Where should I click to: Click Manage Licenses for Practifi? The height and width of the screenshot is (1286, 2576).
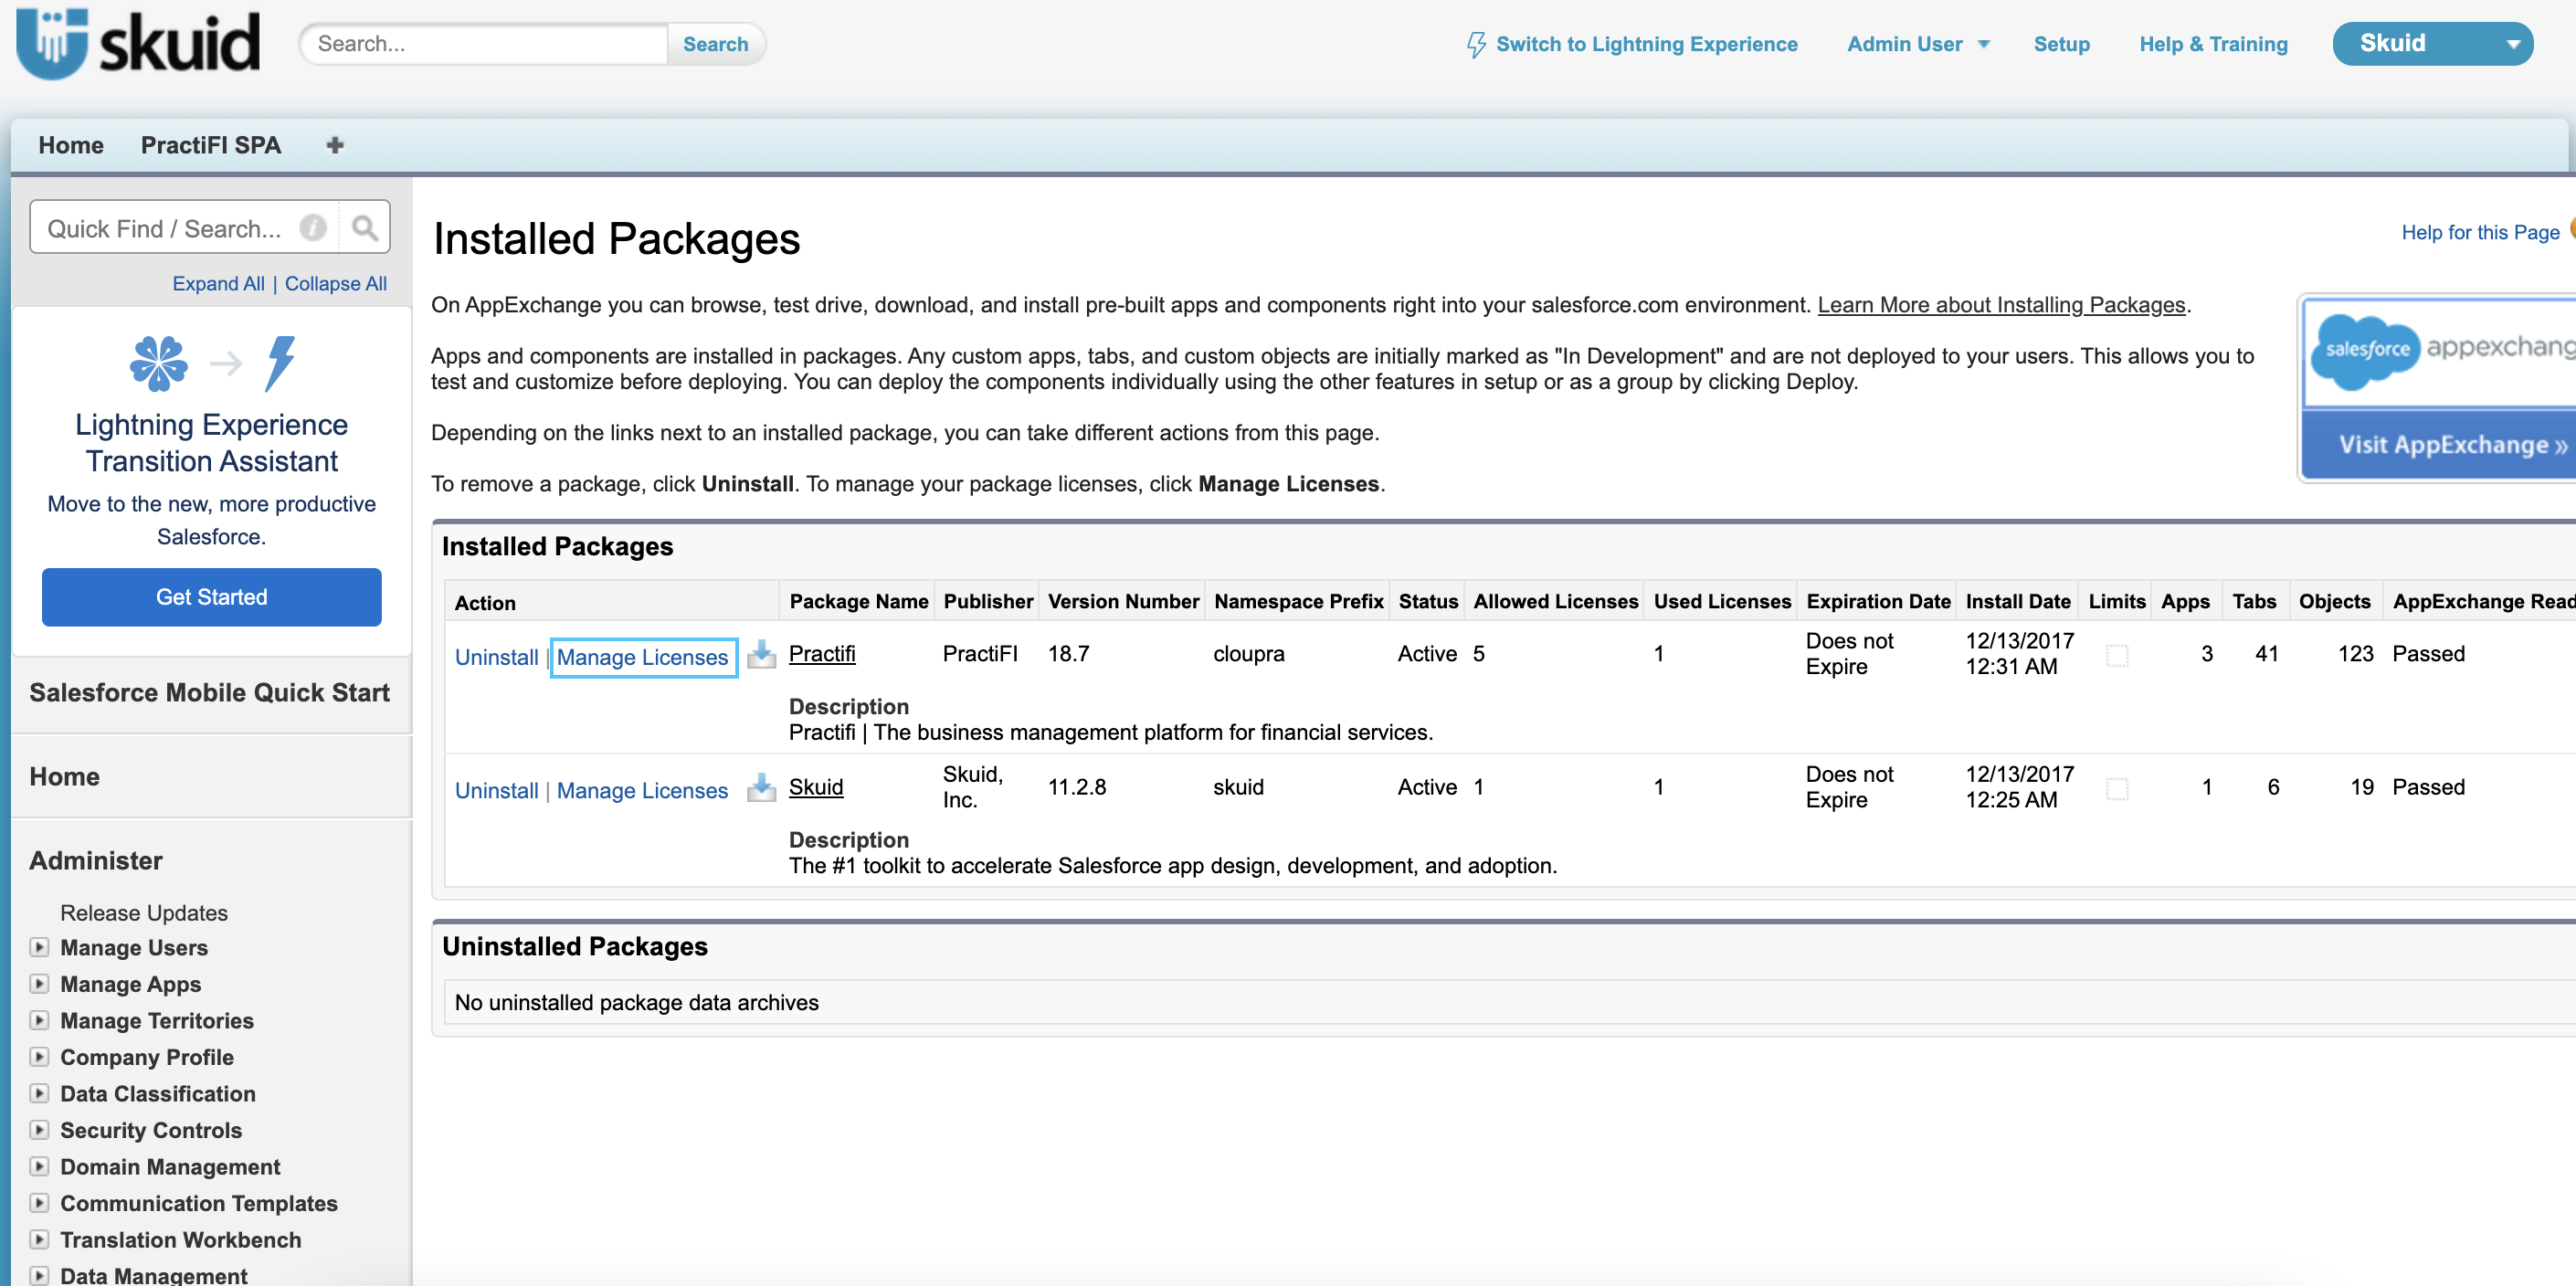tap(642, 657)
